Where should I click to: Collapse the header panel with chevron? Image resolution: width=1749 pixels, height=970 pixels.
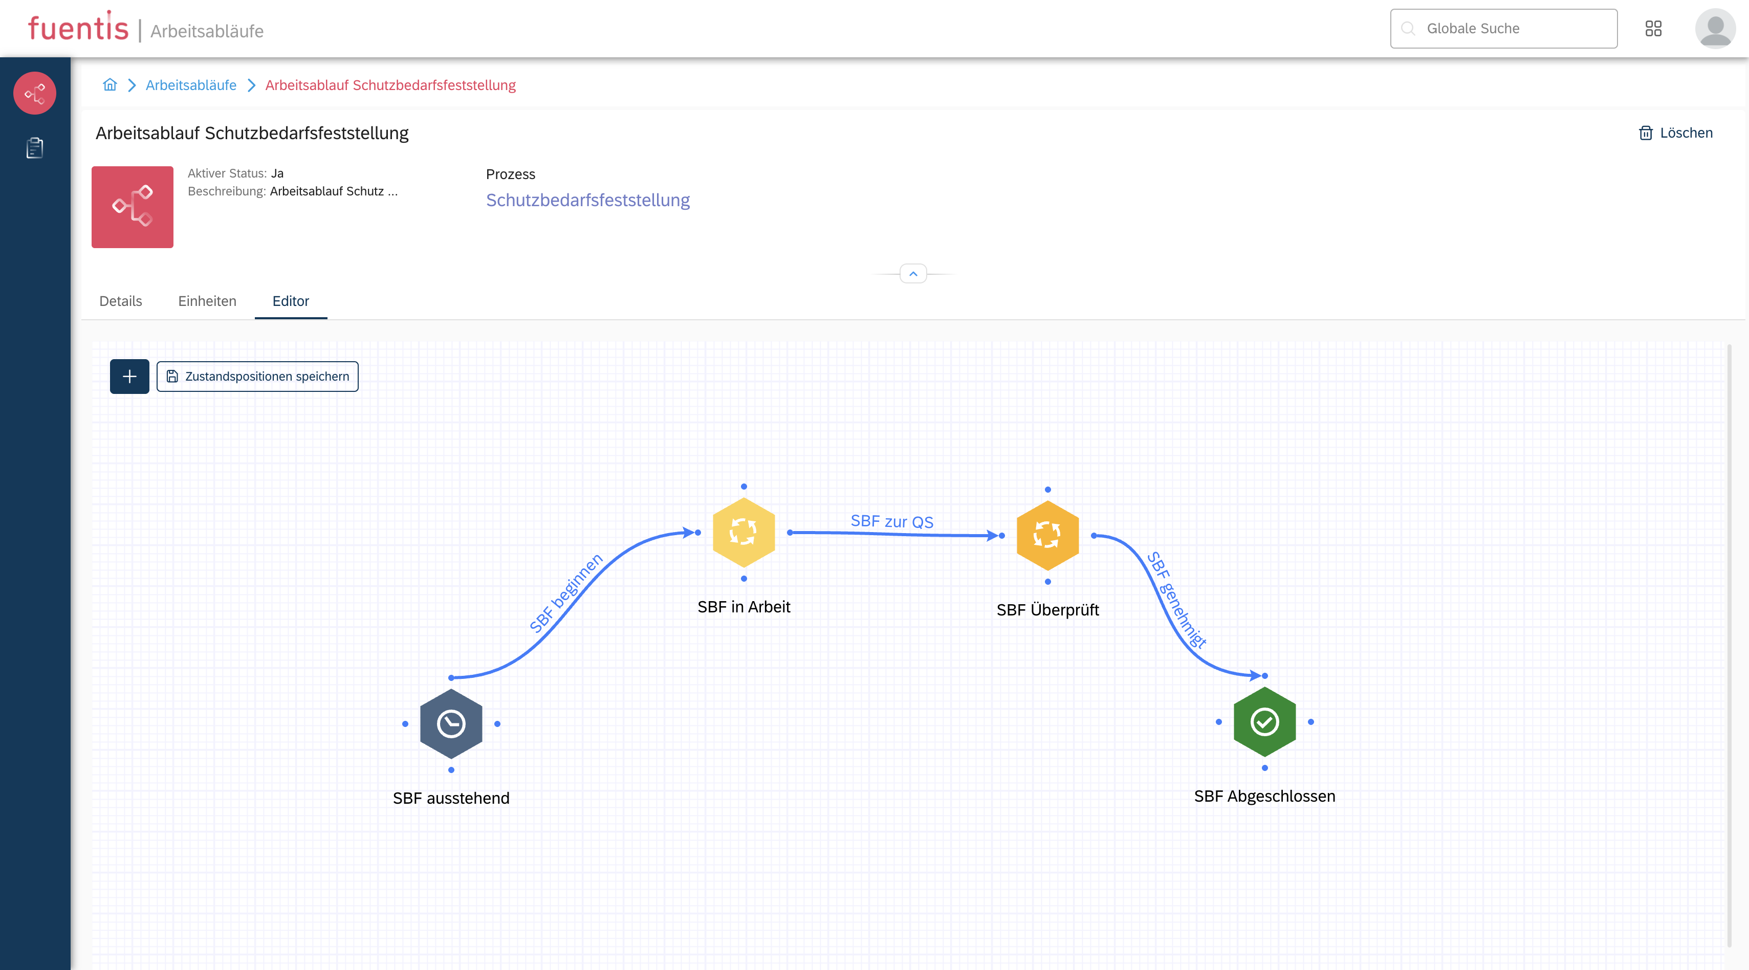tap(912, 274)
